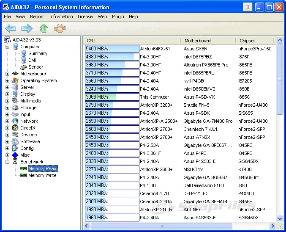Click the DirectX yellow X icon
This screenshot has width=286, height=232.
point(15,128)
